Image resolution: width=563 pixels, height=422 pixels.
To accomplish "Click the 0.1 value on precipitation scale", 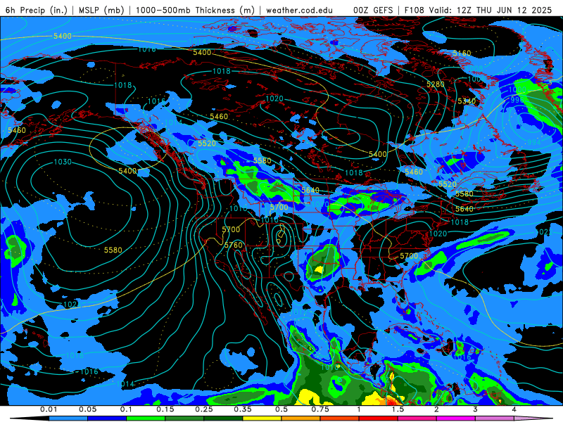I will 126,409.
